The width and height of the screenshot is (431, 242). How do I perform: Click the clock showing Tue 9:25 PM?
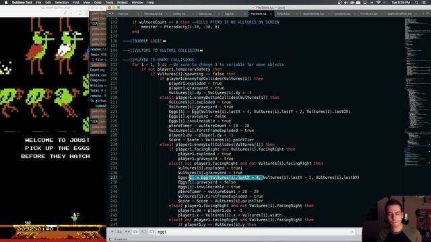[401, 3]
